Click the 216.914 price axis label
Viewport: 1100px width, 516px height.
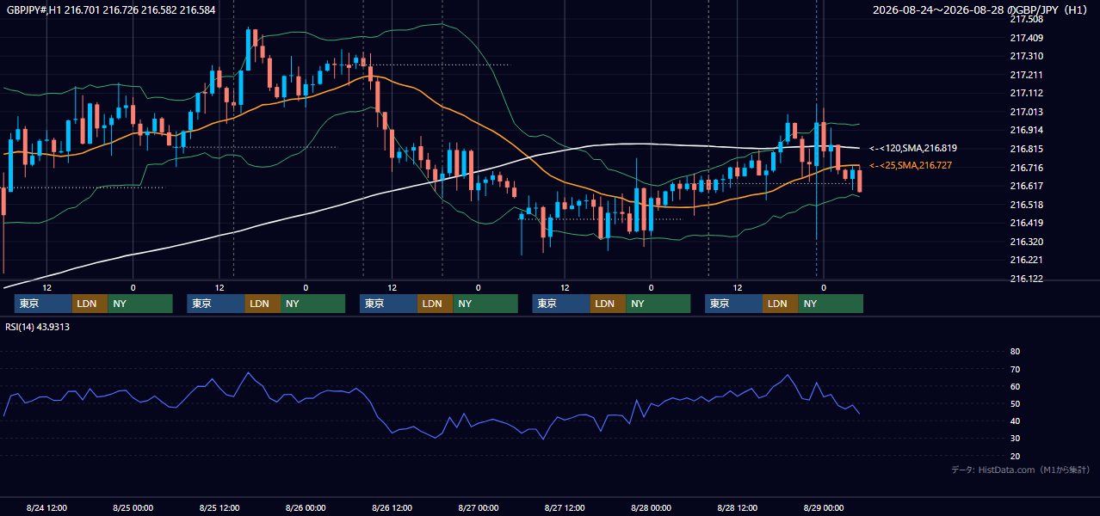point(1026,130)
